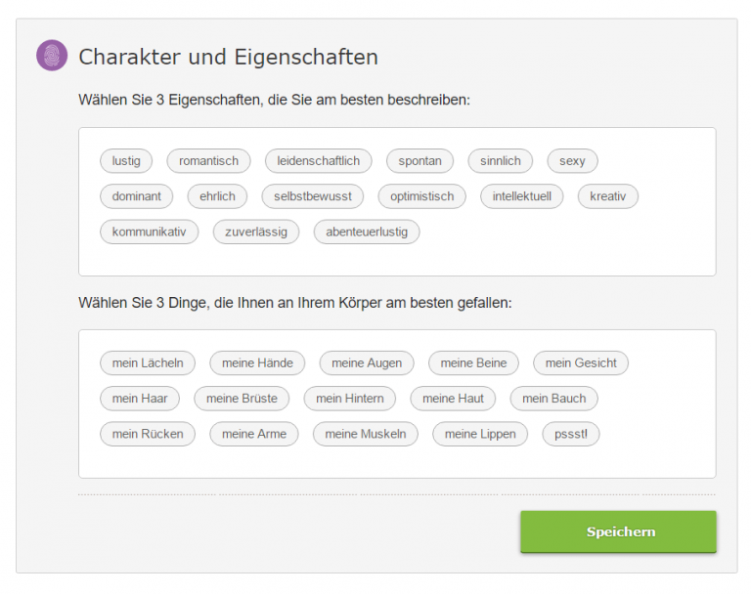Toggle the 'romantisch' trait

[209, 161]
